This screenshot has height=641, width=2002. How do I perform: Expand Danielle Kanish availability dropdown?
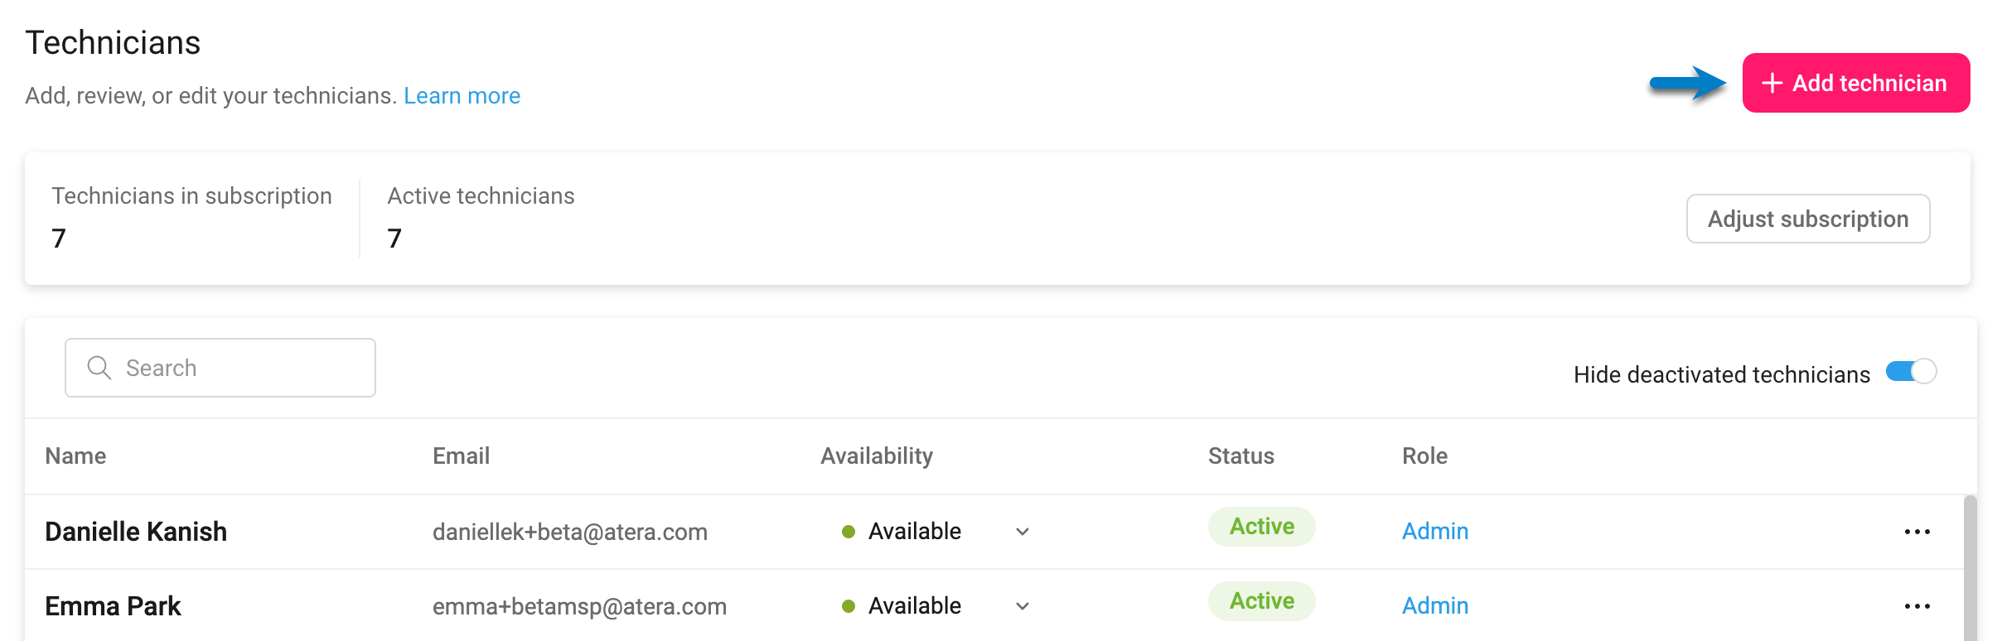coord(1023,532)
